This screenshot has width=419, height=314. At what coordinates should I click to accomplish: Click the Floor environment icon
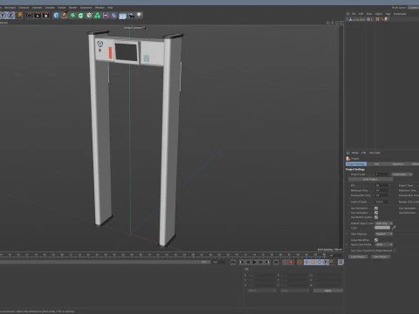coord(122,16)
